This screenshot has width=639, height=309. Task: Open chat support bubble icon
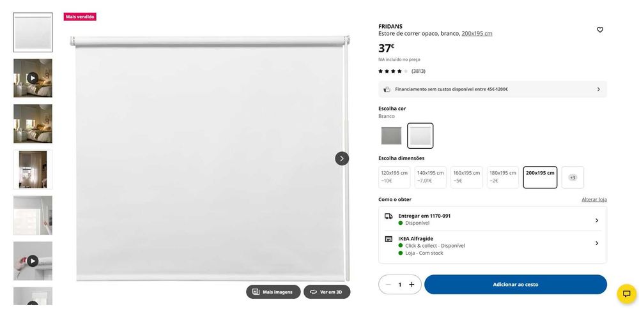[x=627, y=294]
